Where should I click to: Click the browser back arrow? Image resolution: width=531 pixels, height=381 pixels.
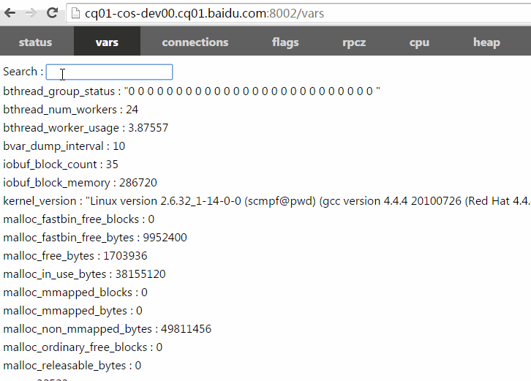click(x=11, y=13)
